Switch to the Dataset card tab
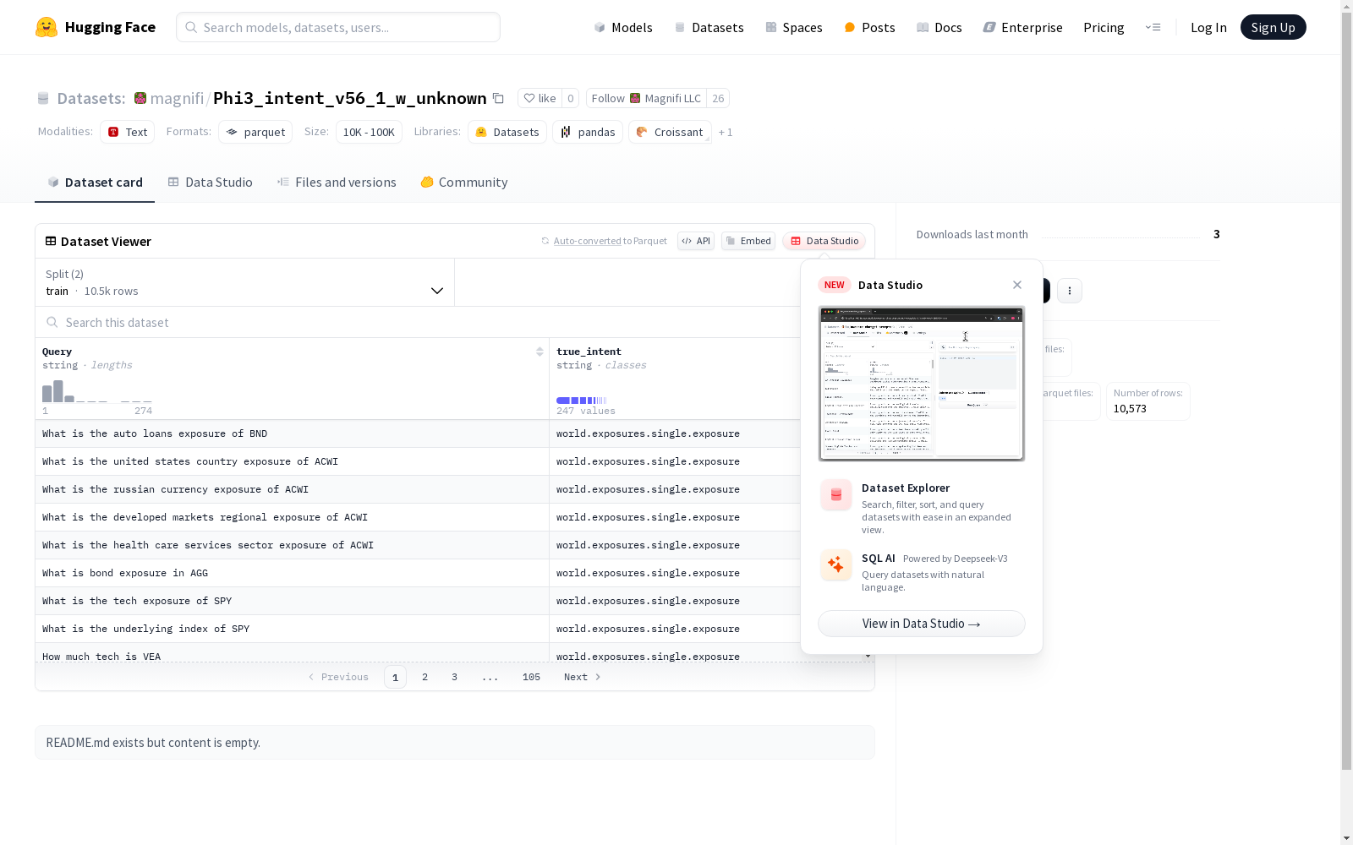This screenshot has width=1353, height=845. pos(95,183)
